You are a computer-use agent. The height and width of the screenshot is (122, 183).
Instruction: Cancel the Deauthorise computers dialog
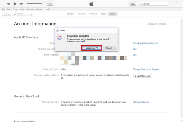tap(109, 48)
